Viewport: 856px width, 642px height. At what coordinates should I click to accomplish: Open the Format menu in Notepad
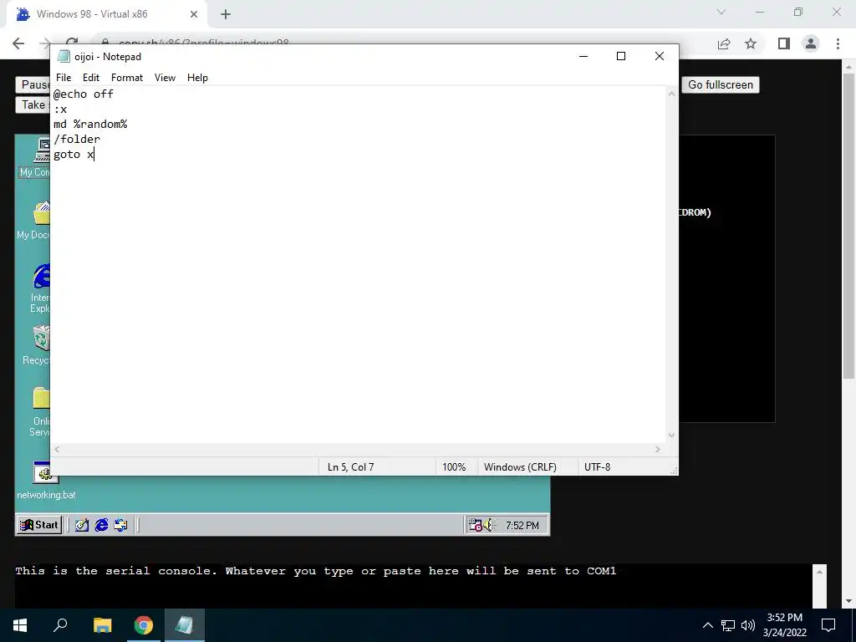pyautogui.click(x=127, y=78)
